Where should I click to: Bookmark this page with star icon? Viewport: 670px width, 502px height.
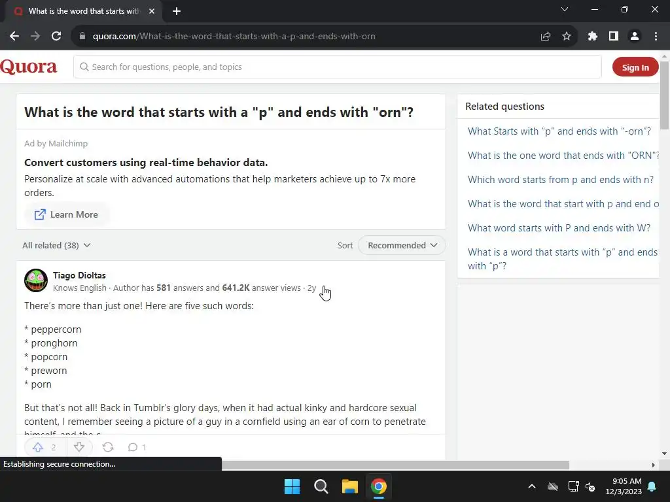click(567, 36)
